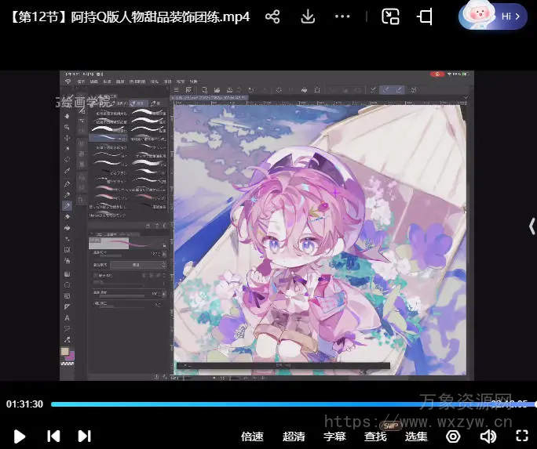Open the 倍速 playback speed menu
The image size is (537, 449).
tap(252, 436)
